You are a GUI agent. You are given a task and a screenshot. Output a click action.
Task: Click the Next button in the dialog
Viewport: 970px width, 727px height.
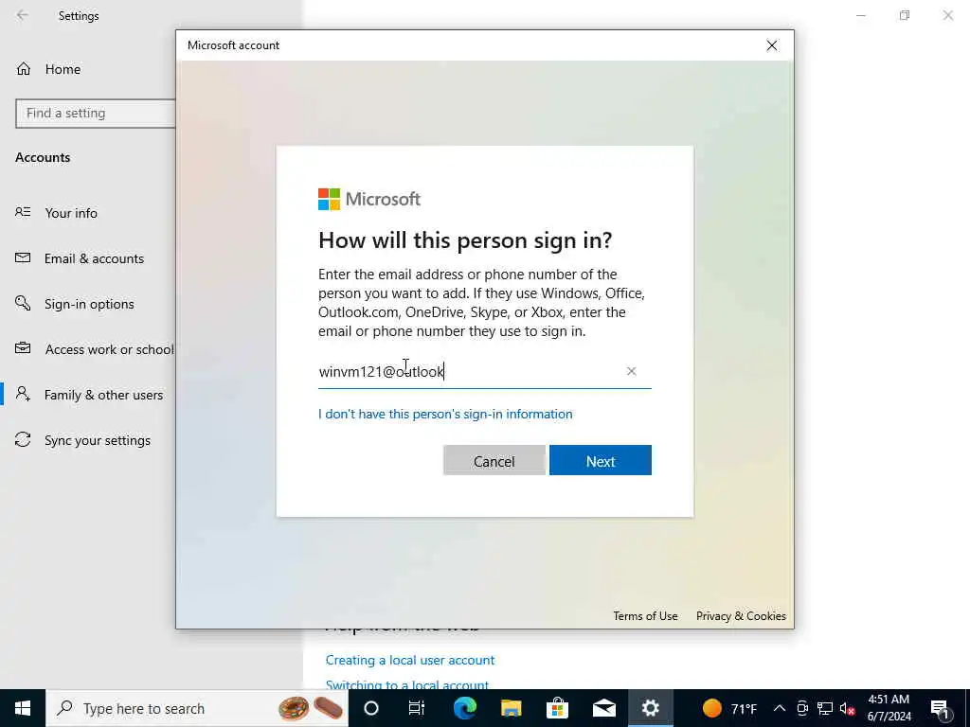pos(600,461)
